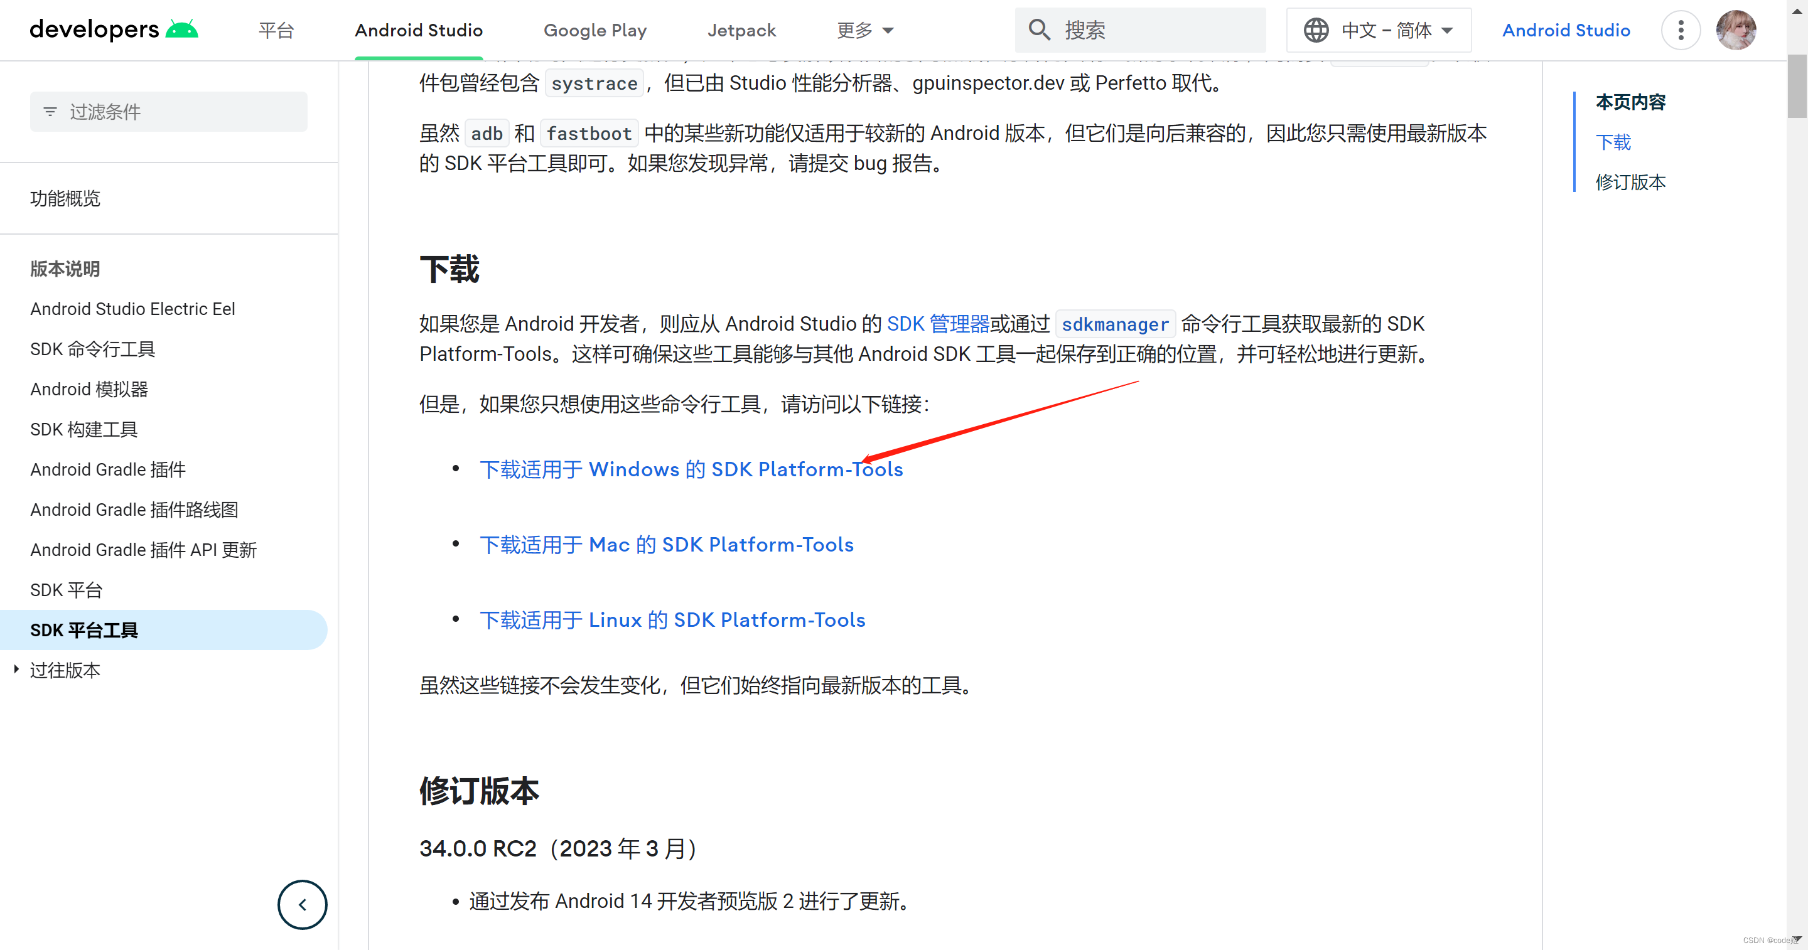
Task: Download SDK Platform-Tools for Mac
Action: (666, 545)
